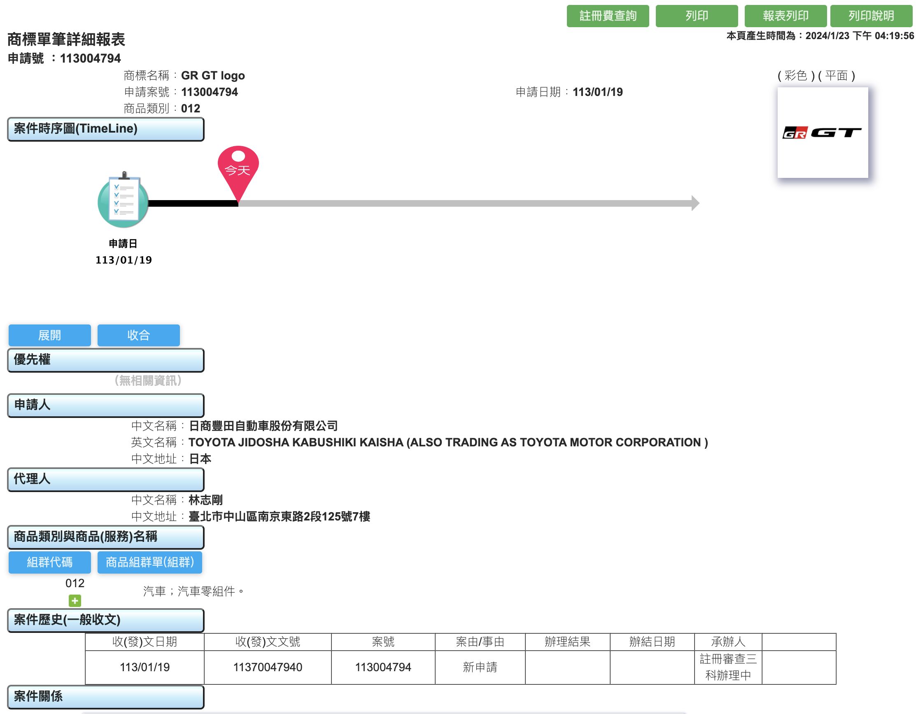Click the 展開 expand-all button
Screen dimensions: 923x714
click(x=50, y=335)
